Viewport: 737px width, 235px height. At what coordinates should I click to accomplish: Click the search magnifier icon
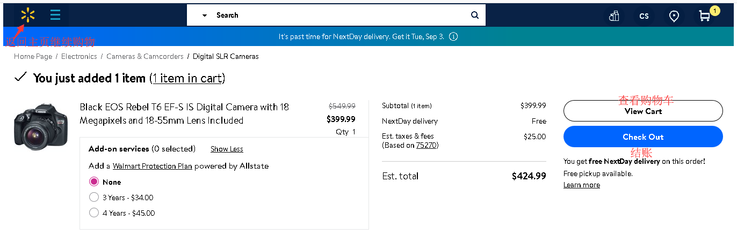(x=475, y=16)
